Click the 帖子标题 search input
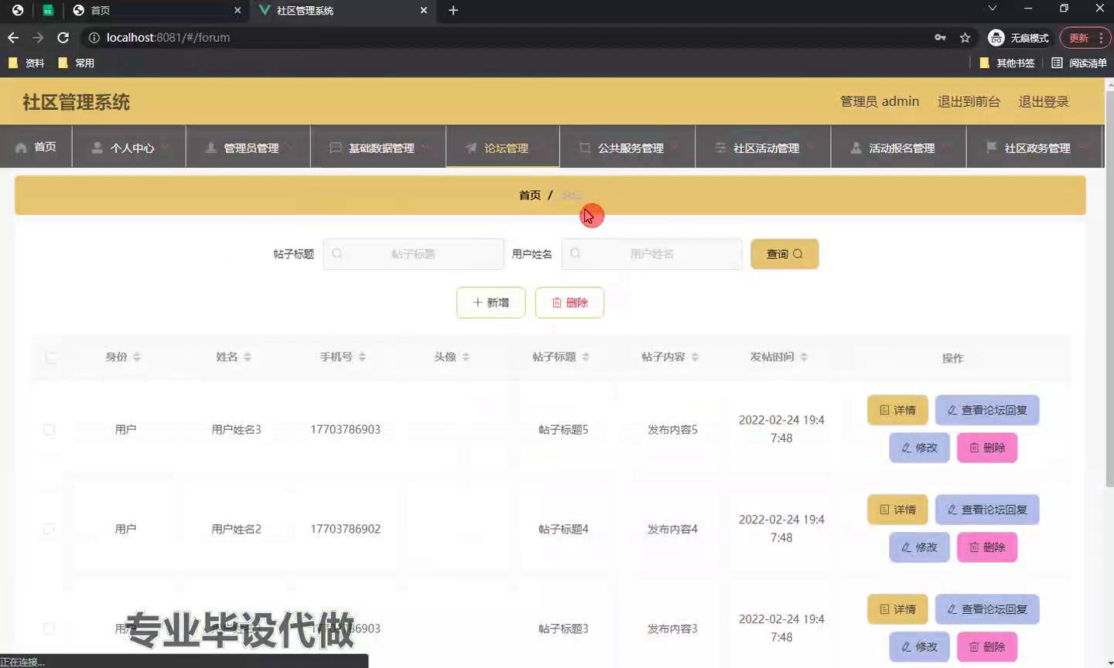The height and width of the screenshot is (668, 1114). [413, 254]
